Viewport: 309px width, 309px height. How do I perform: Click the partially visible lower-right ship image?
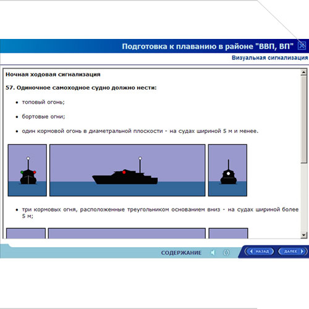pyautogui.click(x=228, y=233)
